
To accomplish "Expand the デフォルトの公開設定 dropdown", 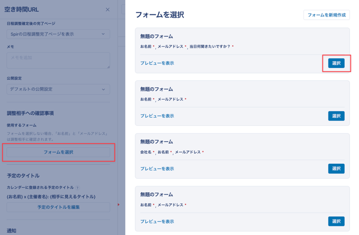I will [x=58, y=89].
